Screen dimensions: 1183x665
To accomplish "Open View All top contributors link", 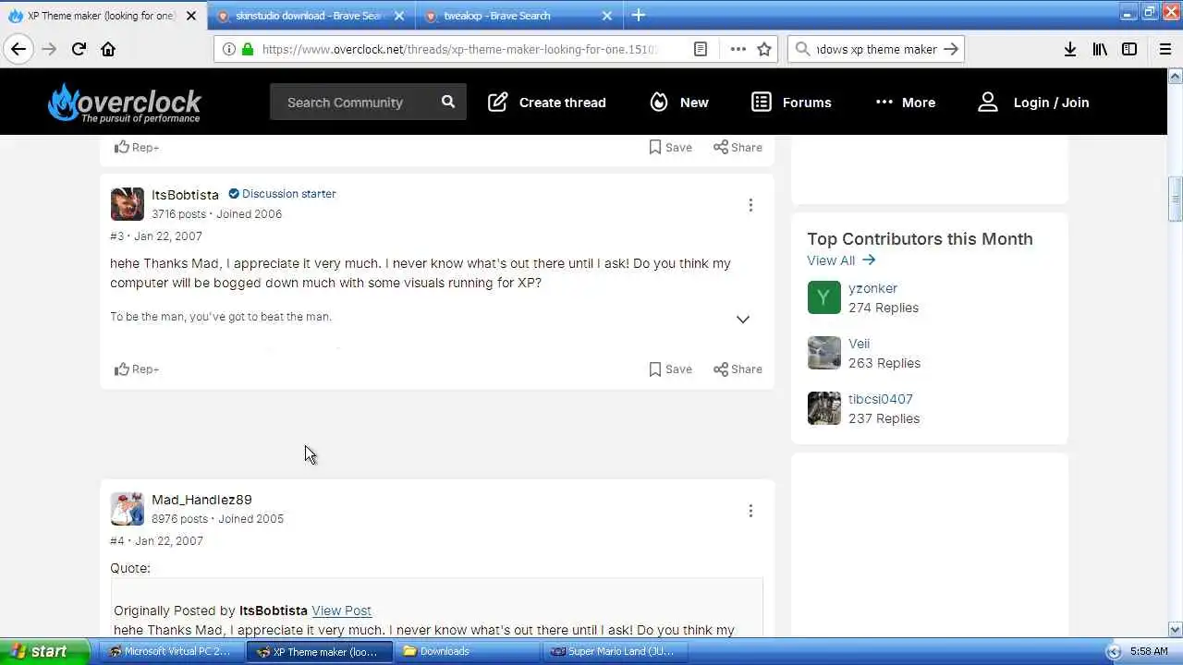I will coord(840,260).
